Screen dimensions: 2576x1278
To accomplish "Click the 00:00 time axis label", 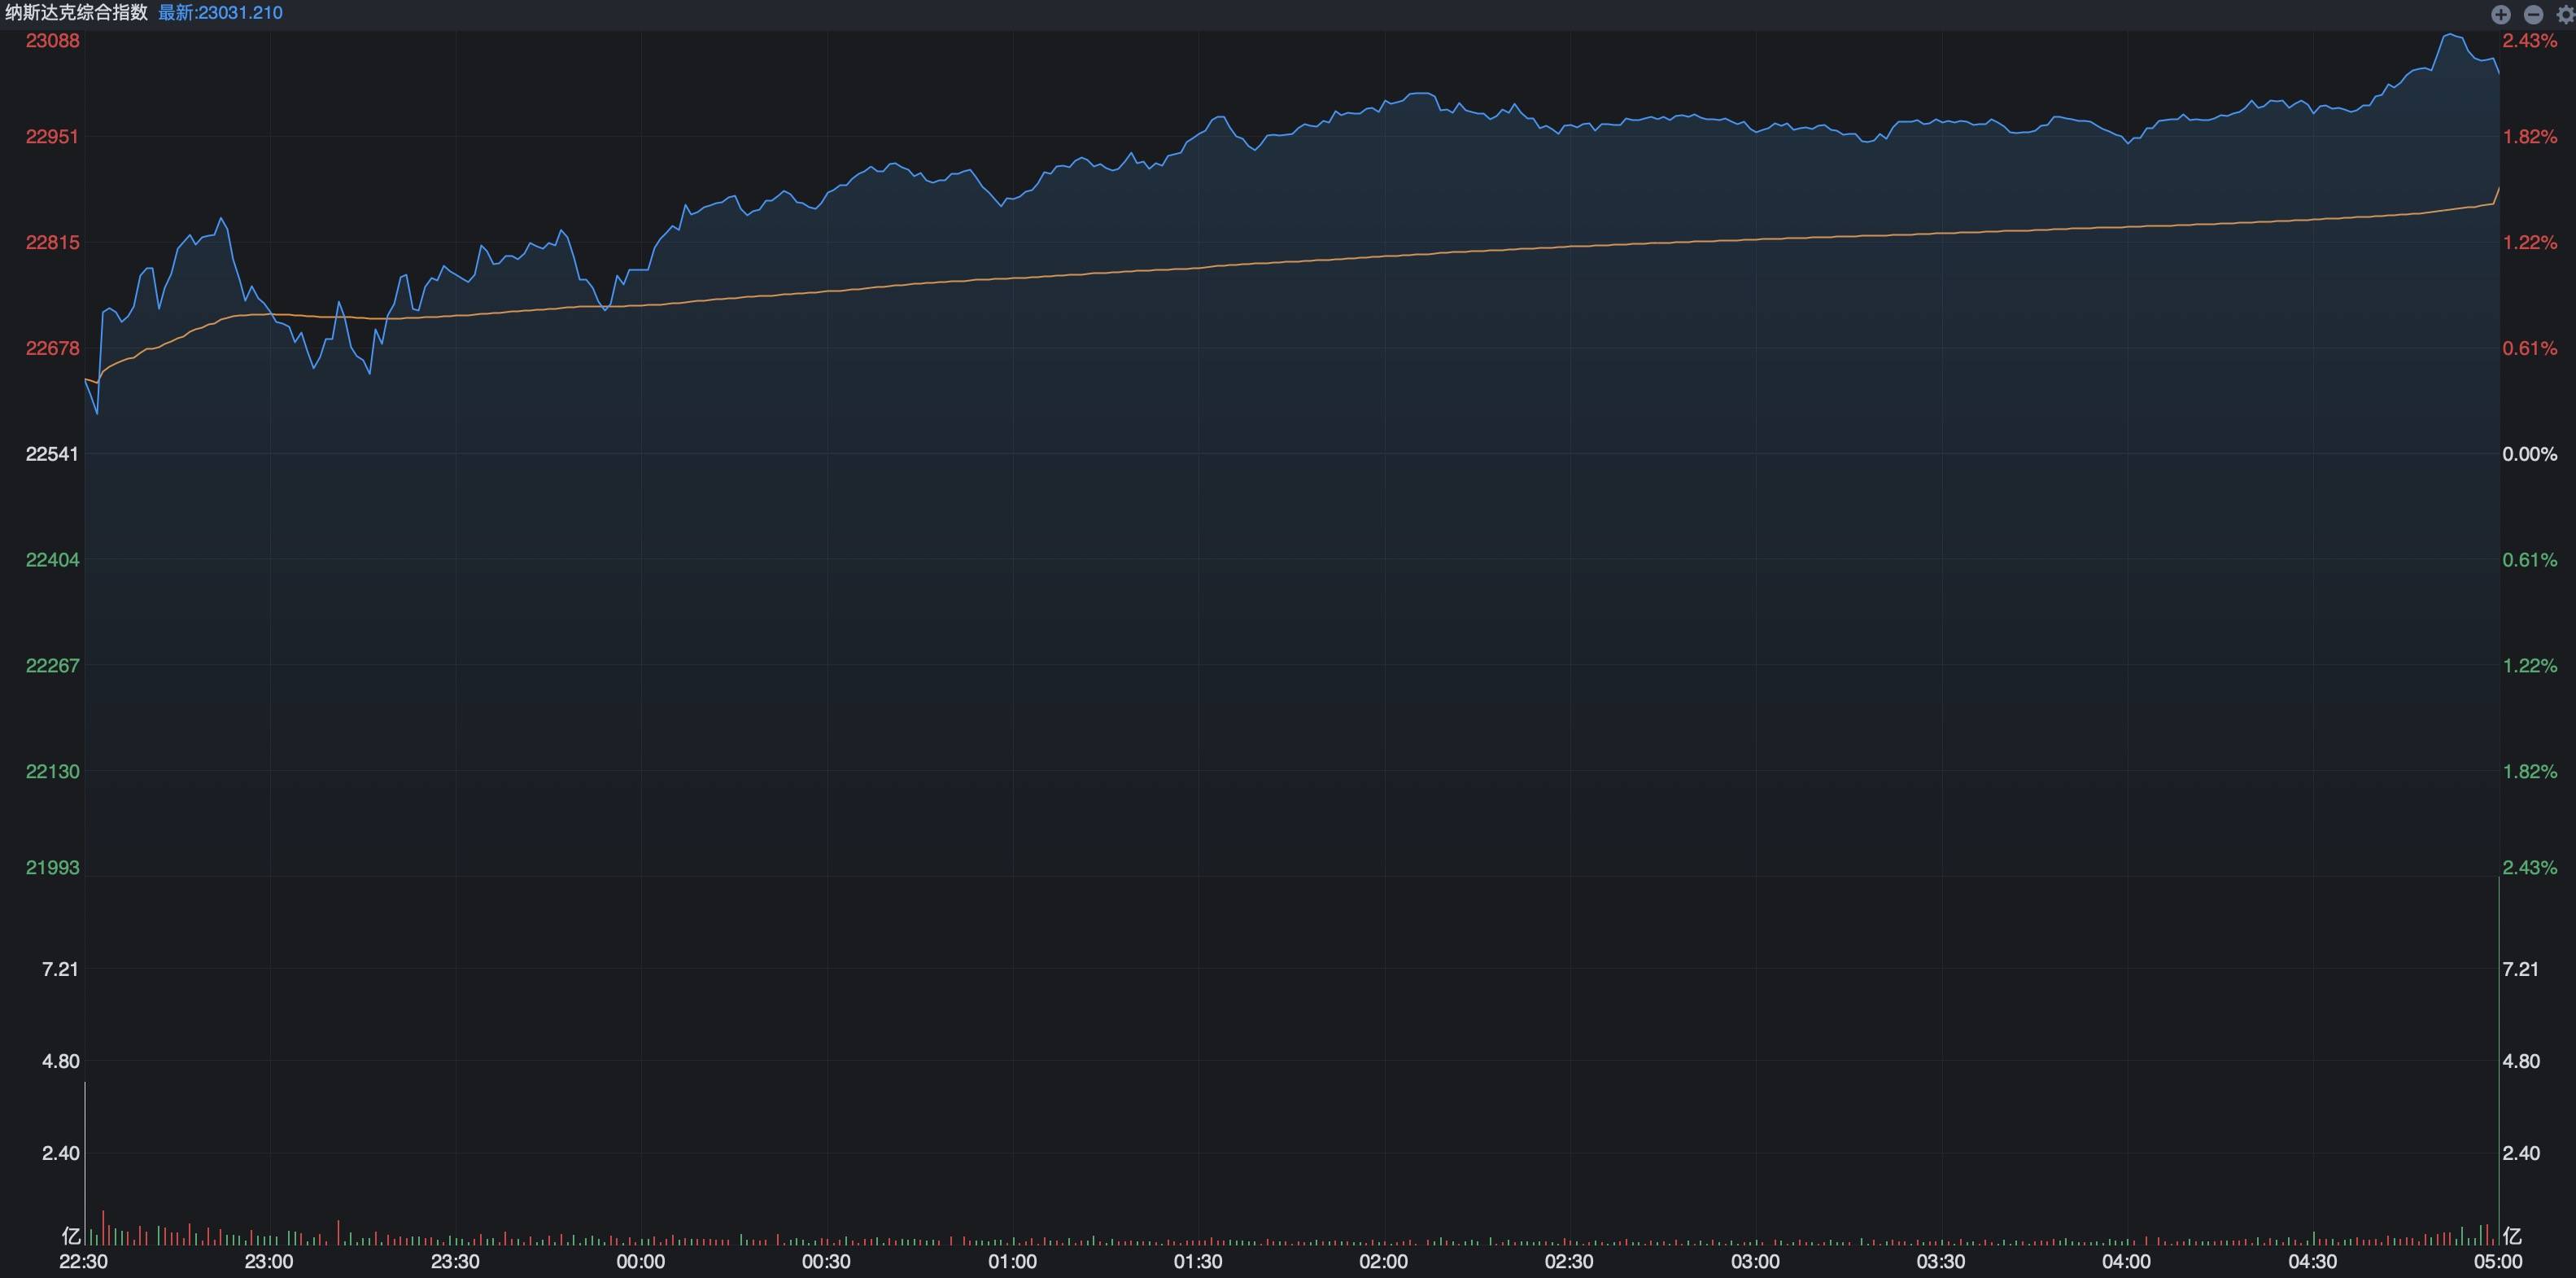I will [x=640, y=1262].
